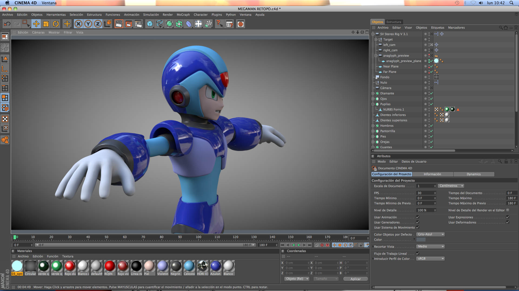Add a Cube primitive object
Image resolution: width=519 pixels, height=291 pixels.
coord(150,24)
